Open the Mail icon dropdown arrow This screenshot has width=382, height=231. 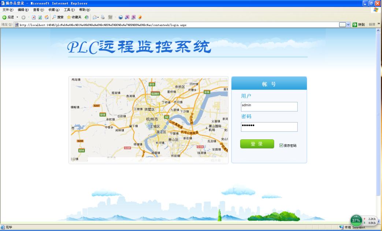click(98, 17)
